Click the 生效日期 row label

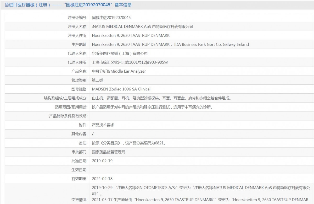pos(79,170)
